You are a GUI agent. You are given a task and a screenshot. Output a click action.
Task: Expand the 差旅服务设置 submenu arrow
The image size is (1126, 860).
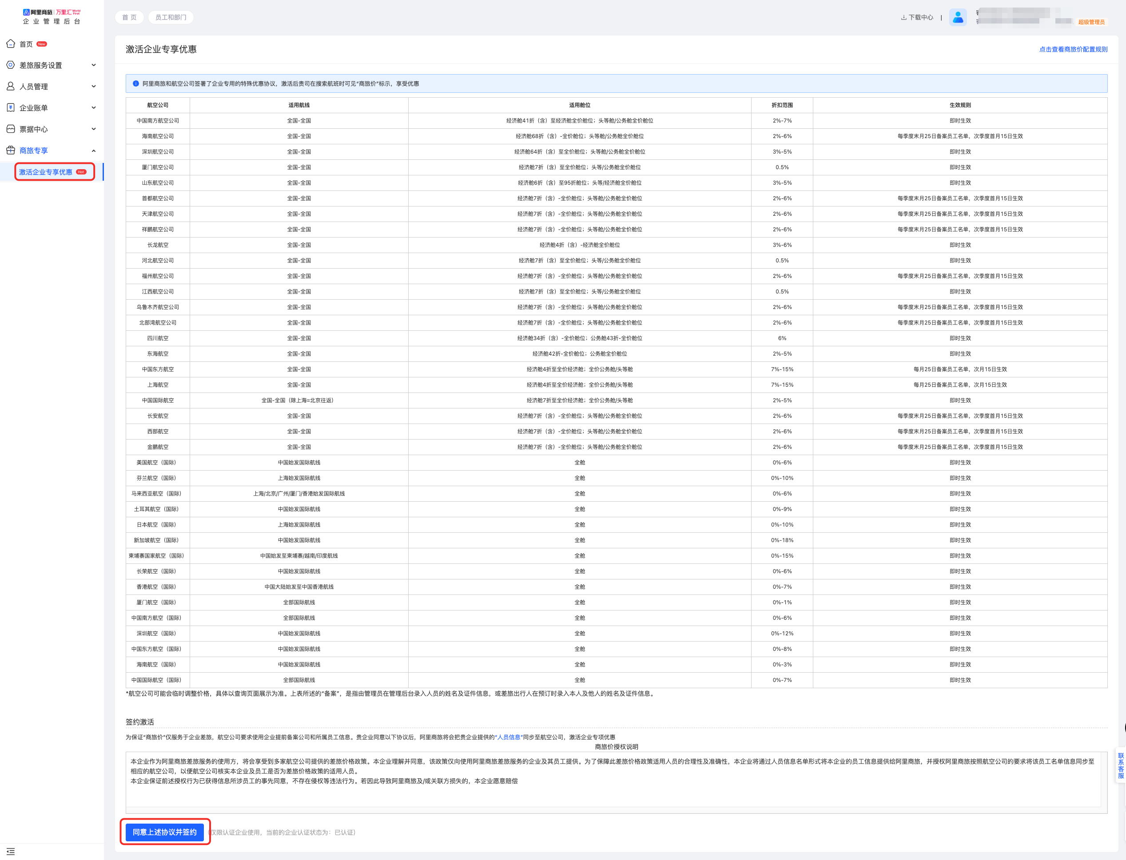point(94,65)
